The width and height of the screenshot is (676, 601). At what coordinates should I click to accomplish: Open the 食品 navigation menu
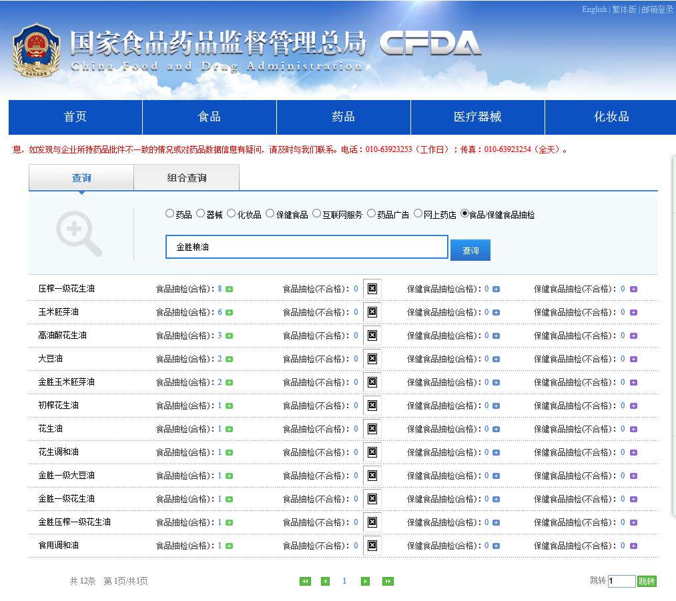coord(210,117)
